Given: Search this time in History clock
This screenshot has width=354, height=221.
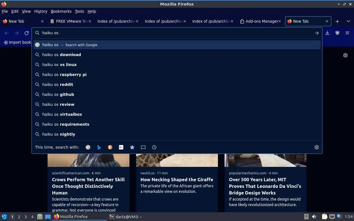Looking at the screenshot, I should click(154, 147).
